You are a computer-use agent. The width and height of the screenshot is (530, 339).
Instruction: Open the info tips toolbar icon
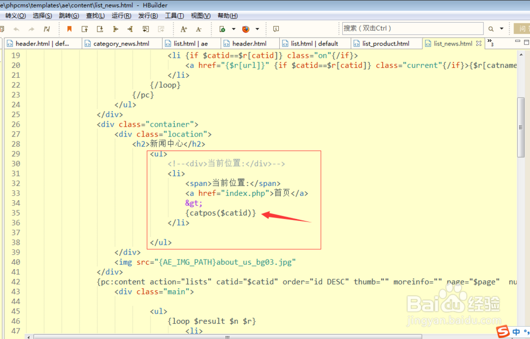[x=276, y=29]
